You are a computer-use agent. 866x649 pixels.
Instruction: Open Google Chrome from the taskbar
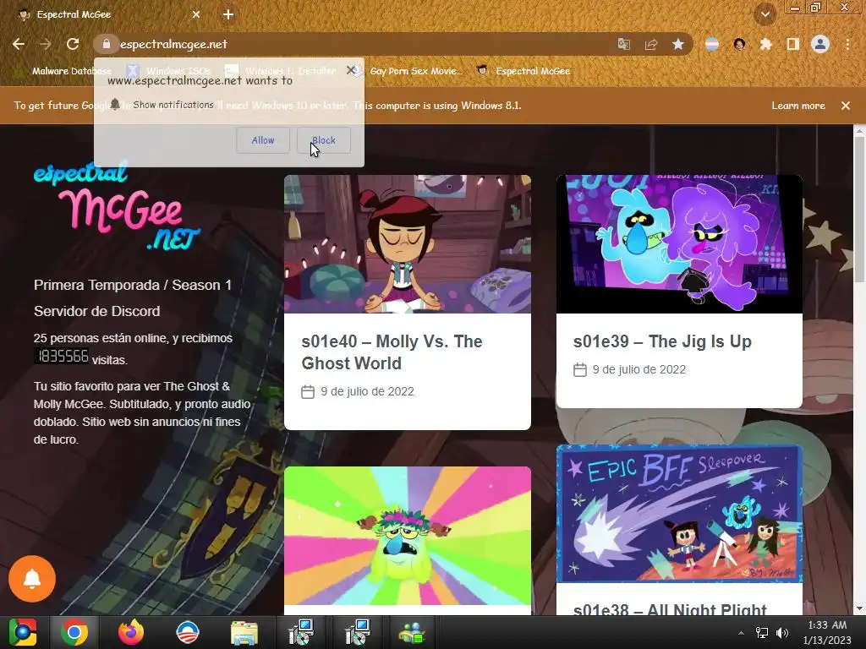[x=74, y=632]
